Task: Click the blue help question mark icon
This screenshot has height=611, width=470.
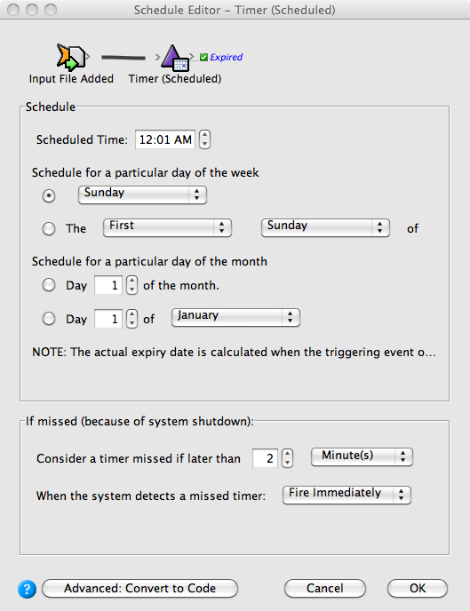Action: point(27,589)
